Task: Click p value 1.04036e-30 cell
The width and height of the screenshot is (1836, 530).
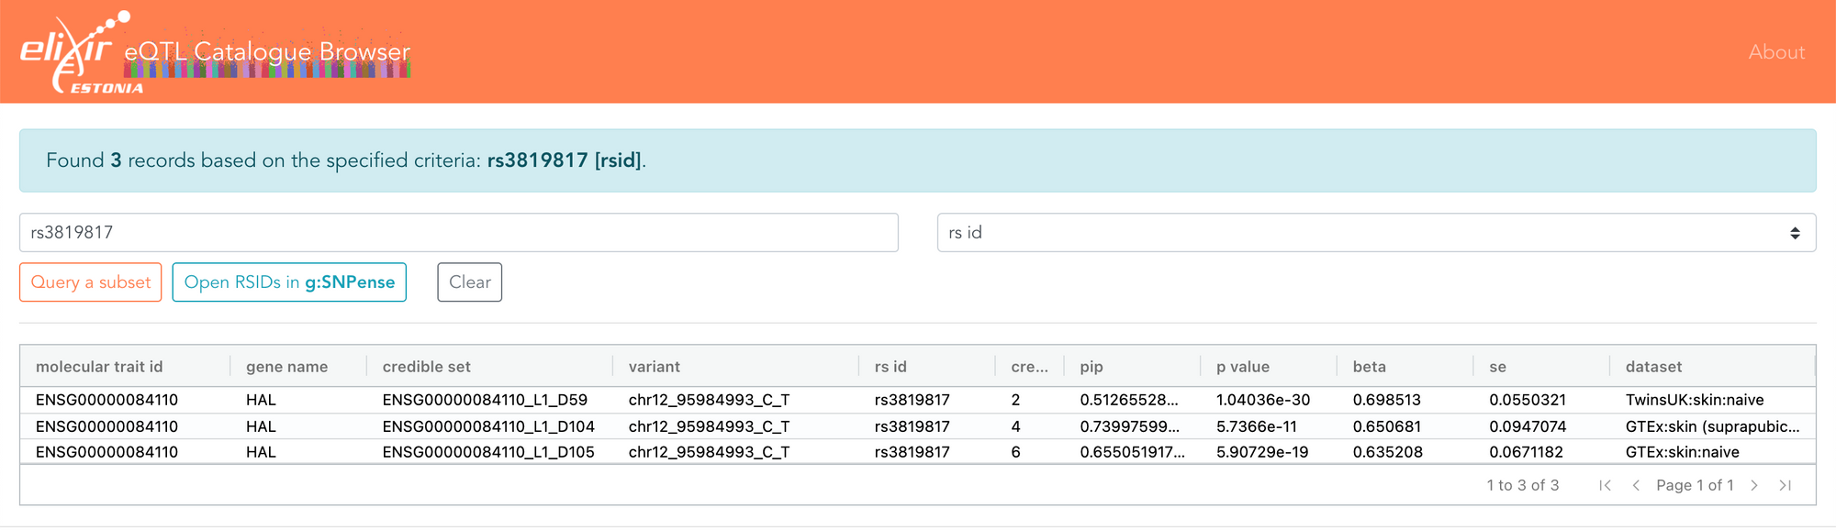Action: tap(1263, 400)
